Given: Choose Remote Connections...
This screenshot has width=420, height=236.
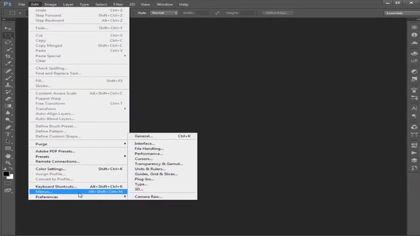Looking at the screenshot, I should coord(78,161).
